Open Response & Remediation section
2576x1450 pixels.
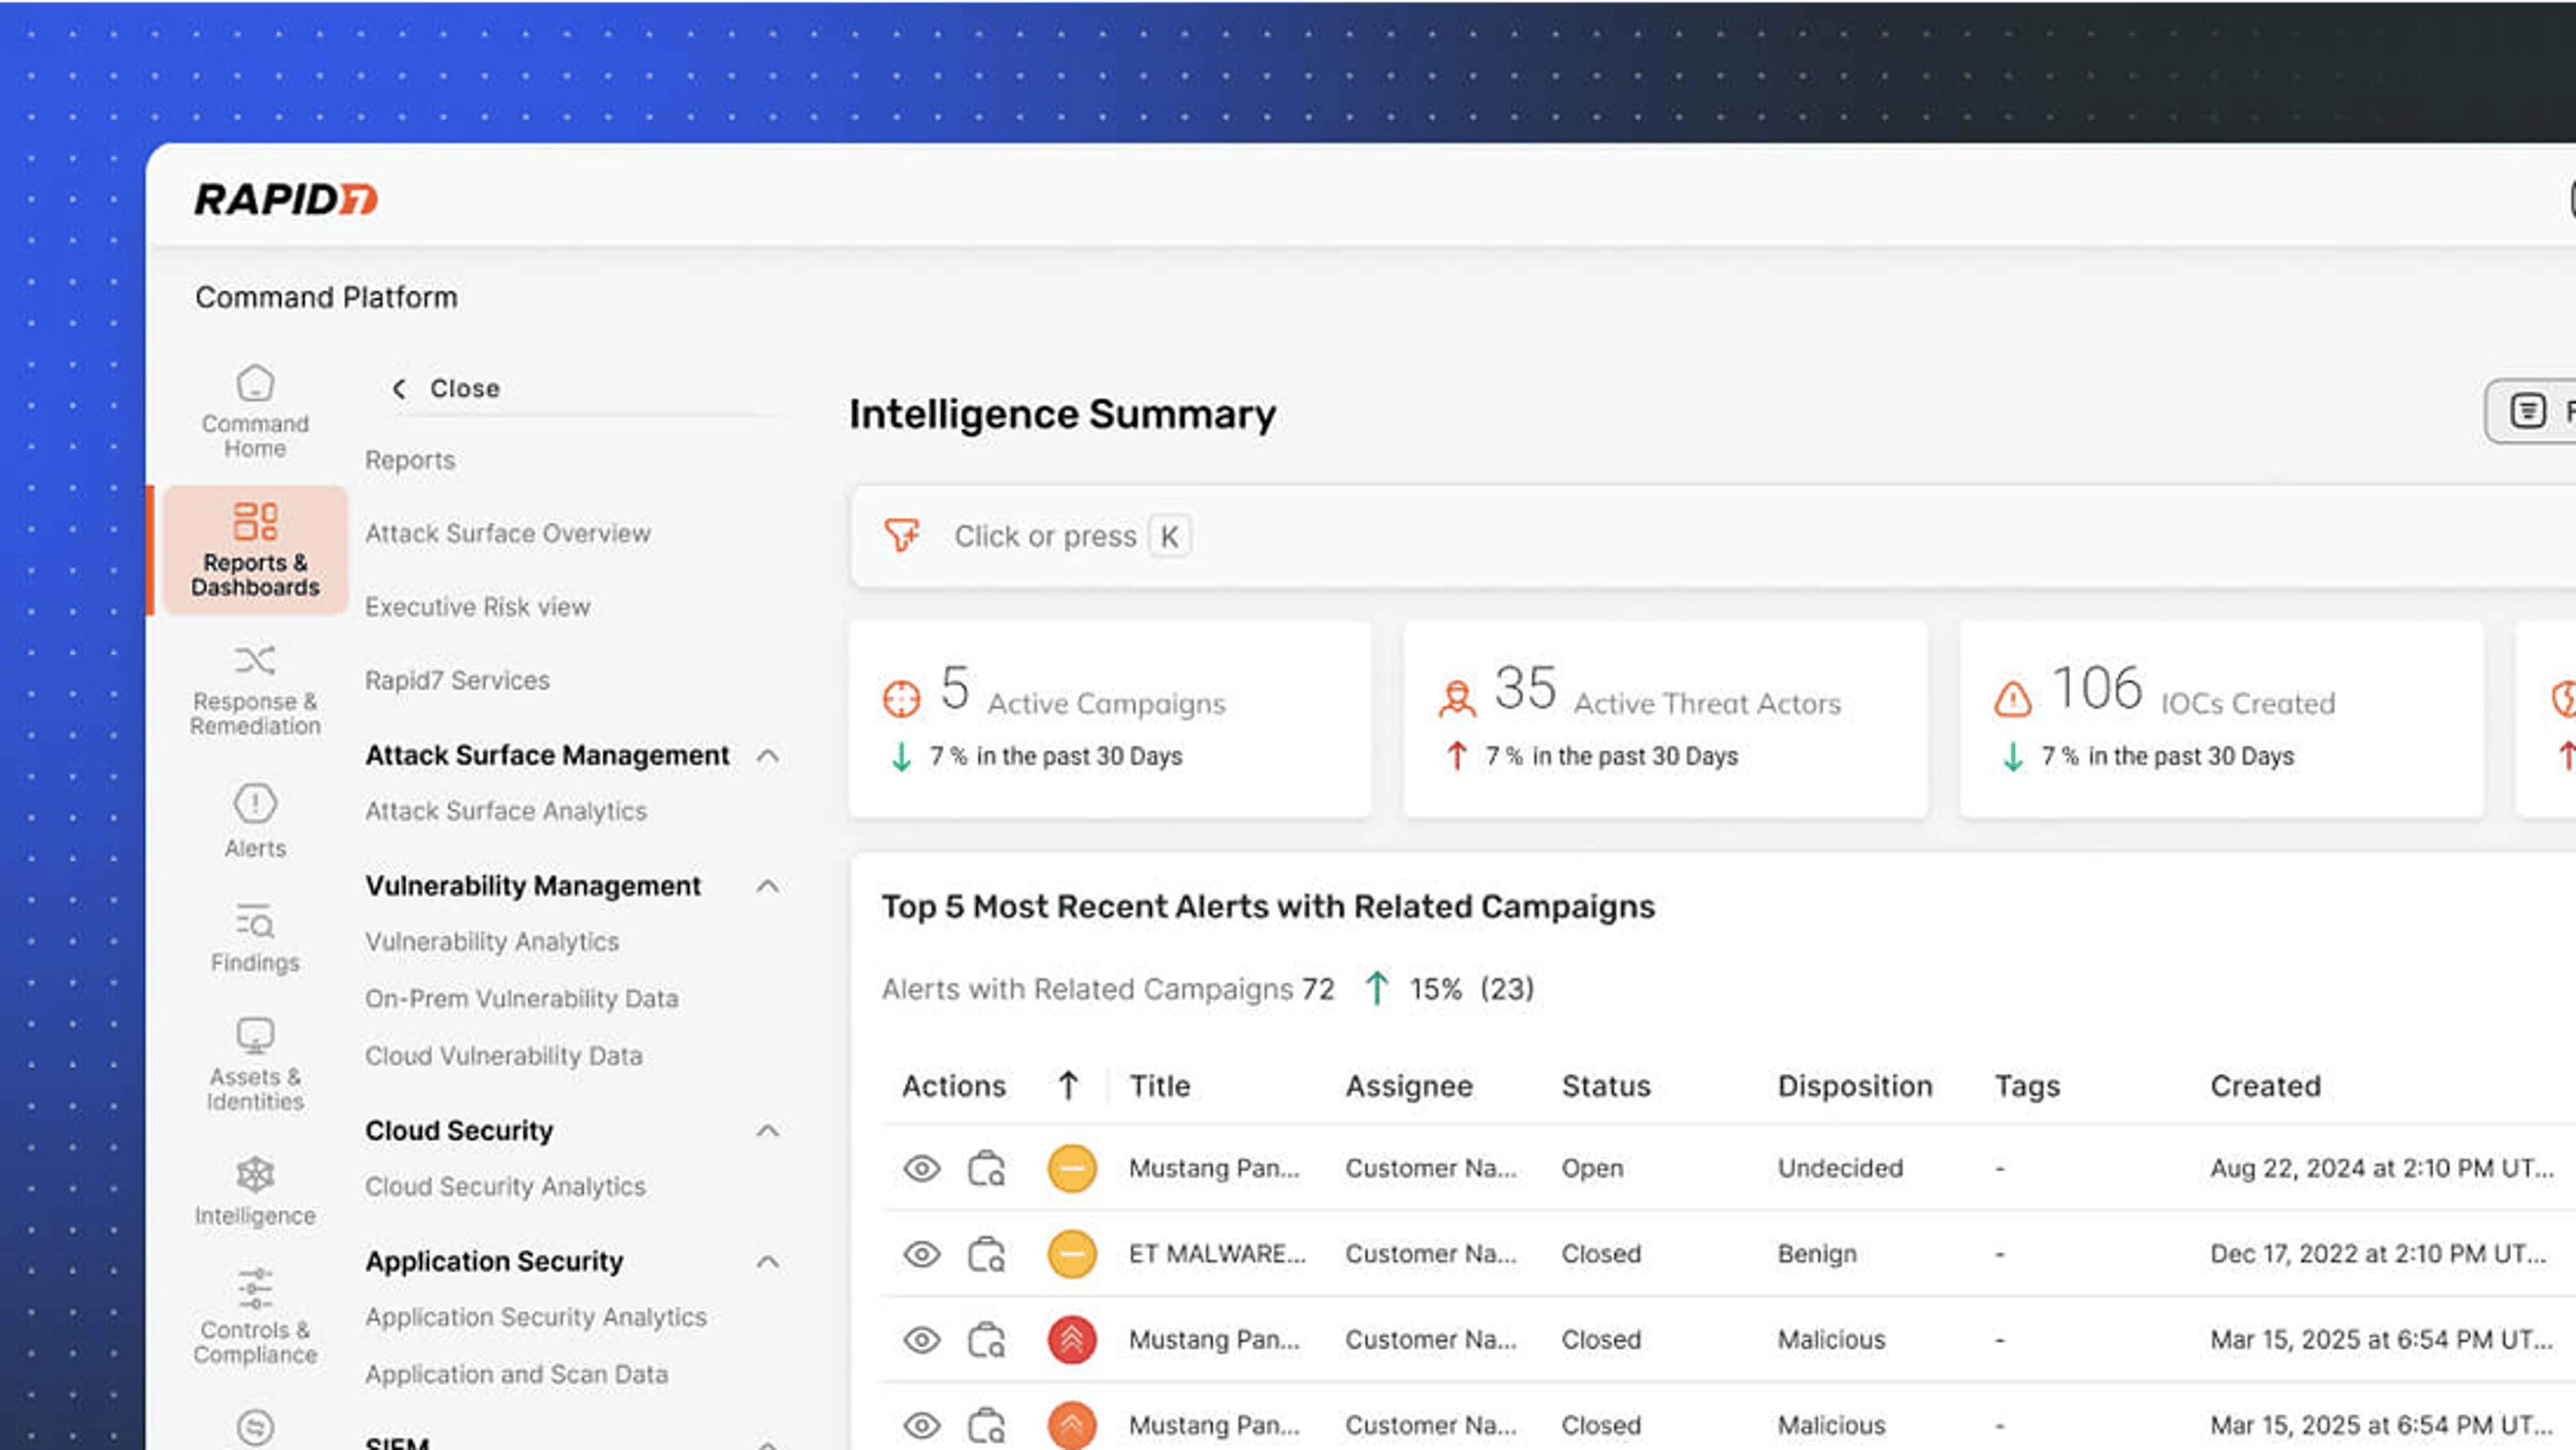click(255, 690)
